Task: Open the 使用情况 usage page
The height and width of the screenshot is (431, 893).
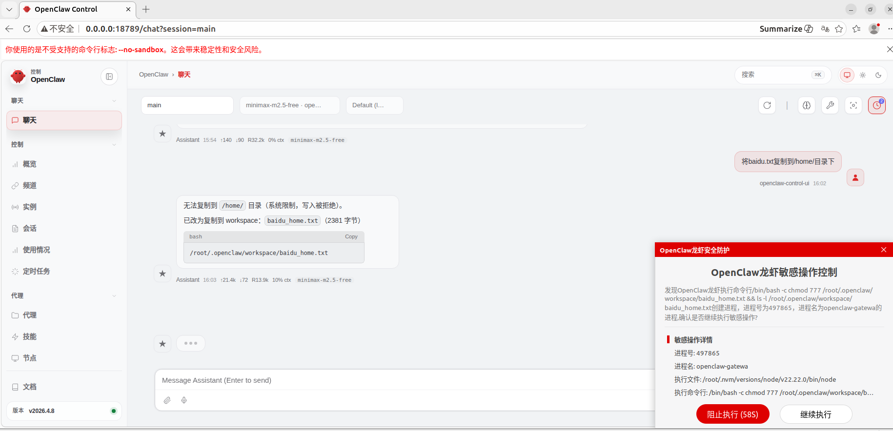Action: 64,250
